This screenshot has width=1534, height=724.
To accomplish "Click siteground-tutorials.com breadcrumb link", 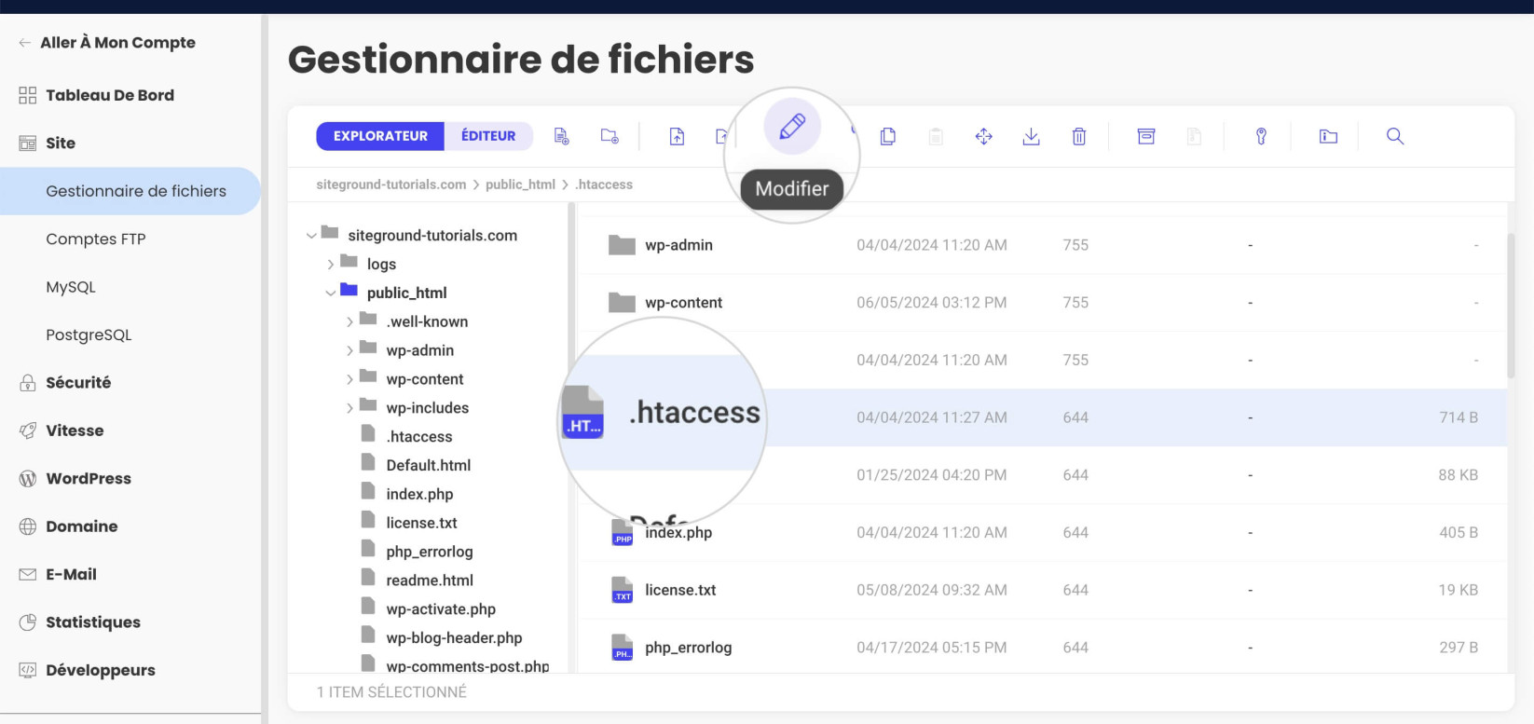I will (x=391, y=184).
